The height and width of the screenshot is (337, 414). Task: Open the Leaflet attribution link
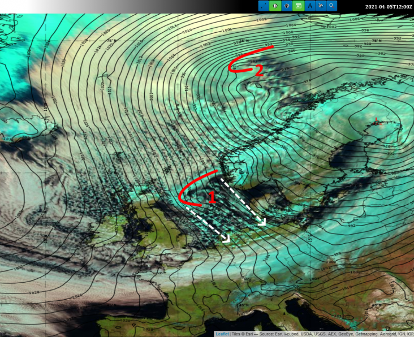222,334
